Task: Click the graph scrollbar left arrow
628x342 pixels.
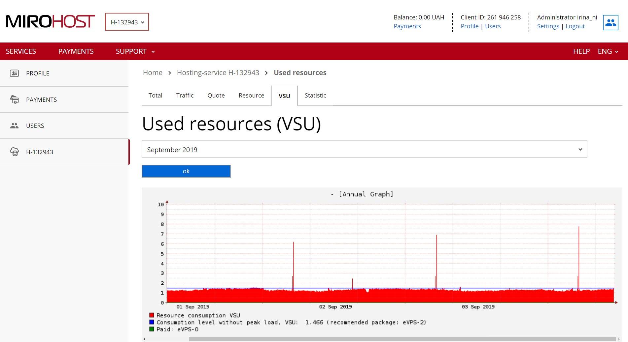Action: [144, 339]
